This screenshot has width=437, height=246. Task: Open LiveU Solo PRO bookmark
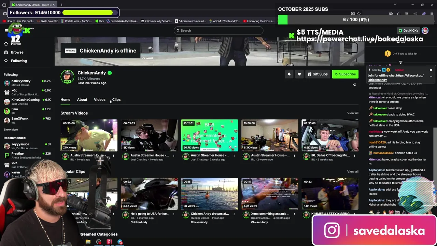pos(47,21)
